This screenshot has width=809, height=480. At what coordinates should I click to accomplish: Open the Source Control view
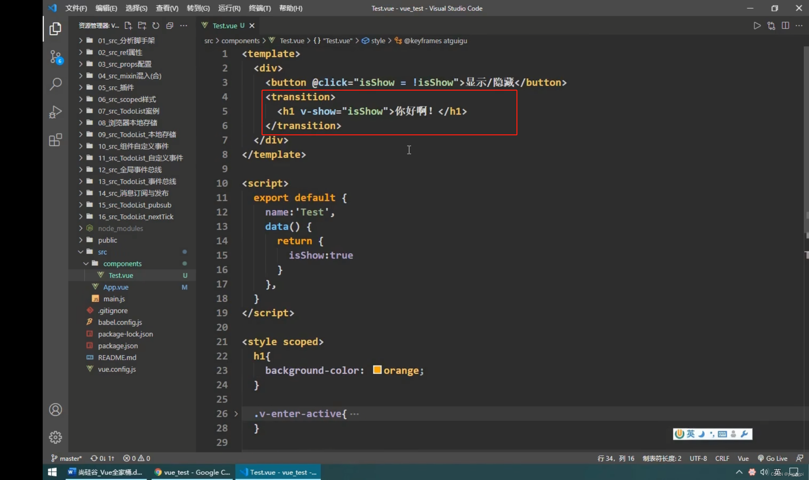coord(55,57)
